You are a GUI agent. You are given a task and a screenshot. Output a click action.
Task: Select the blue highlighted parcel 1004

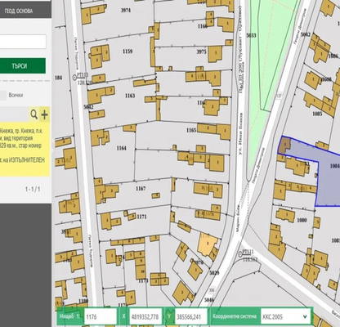(329, 177)
